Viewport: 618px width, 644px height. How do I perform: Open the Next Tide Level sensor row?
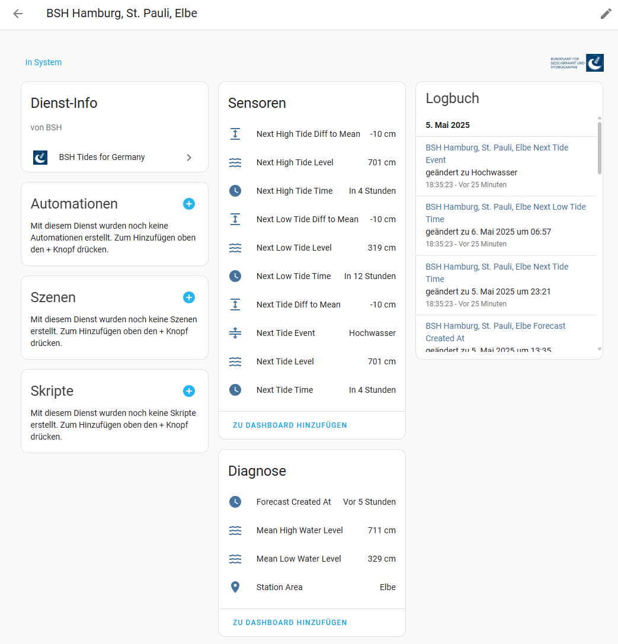(312, 361)
